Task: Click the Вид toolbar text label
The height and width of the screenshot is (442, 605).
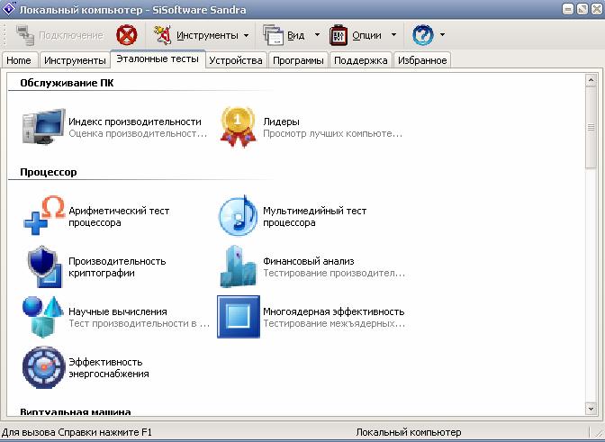Action: (295, 35)
